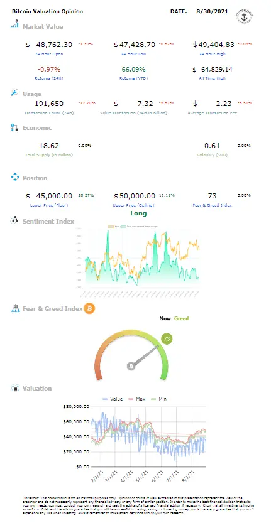Click the date value 8/30/2021
Screen dimensions: 271x523
(213, 11)
